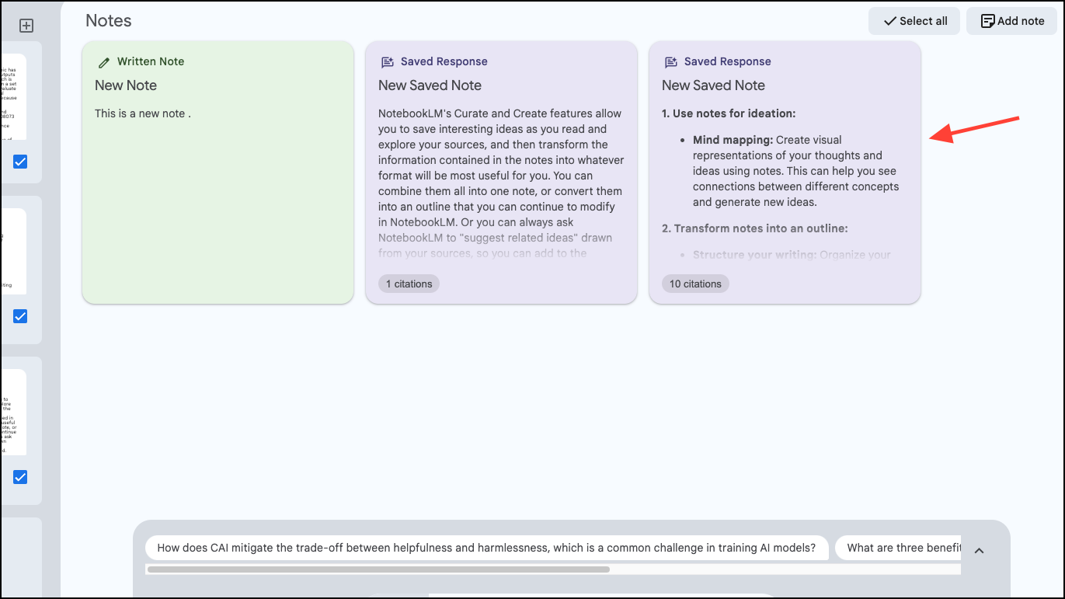Click the checkmark icon in Select all
This screenshot has height=599, width=1065.
click(x=889, y=21)
